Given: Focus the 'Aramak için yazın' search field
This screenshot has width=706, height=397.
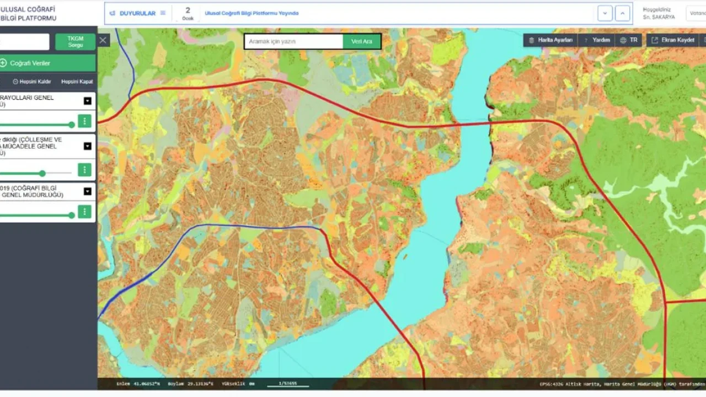Looking at the screenshot, I should coord(293,41).
